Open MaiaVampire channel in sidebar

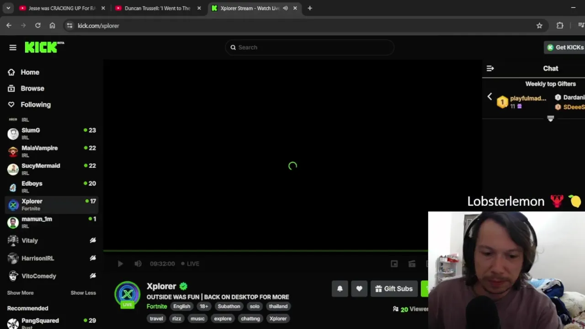click(x=51, y=151)
